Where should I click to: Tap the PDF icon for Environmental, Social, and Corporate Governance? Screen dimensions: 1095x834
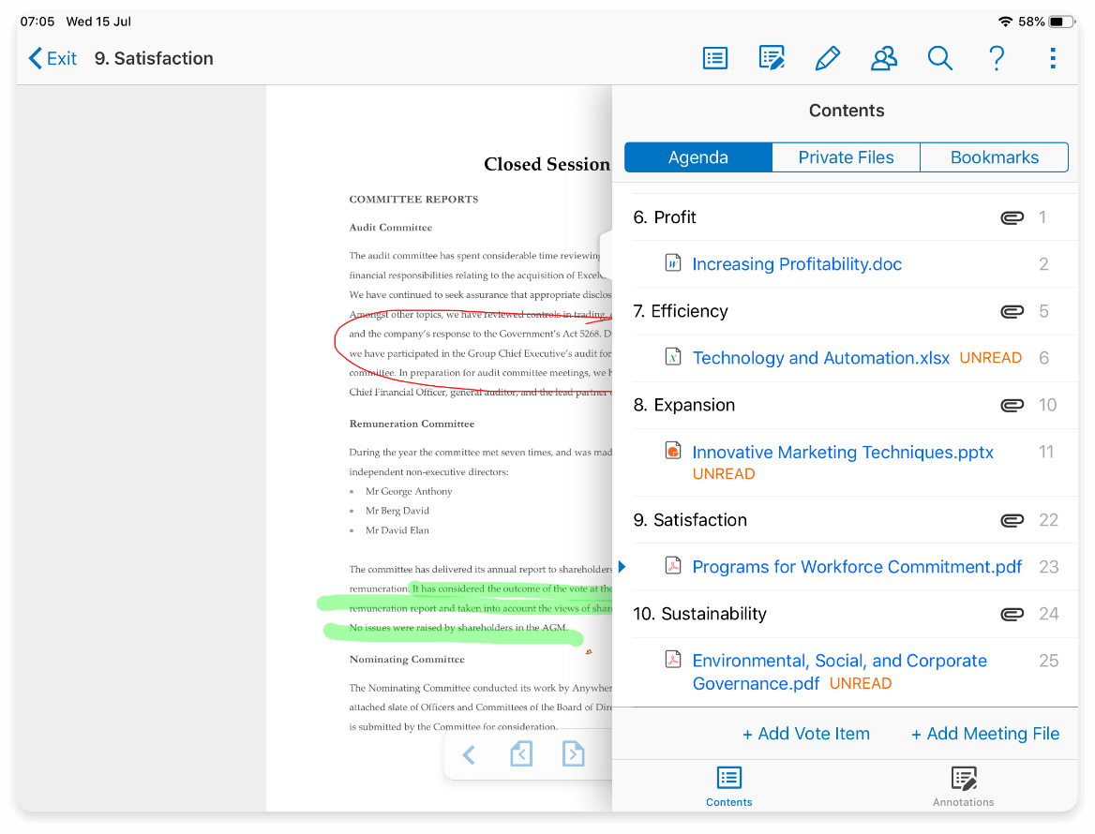[672, 660]
